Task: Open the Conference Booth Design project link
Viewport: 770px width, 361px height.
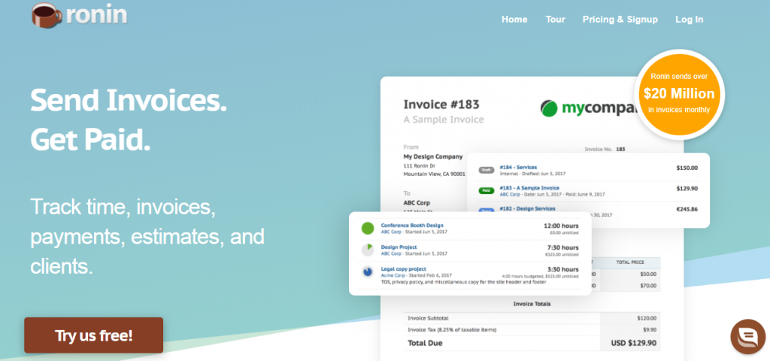Action: point(412,226)
